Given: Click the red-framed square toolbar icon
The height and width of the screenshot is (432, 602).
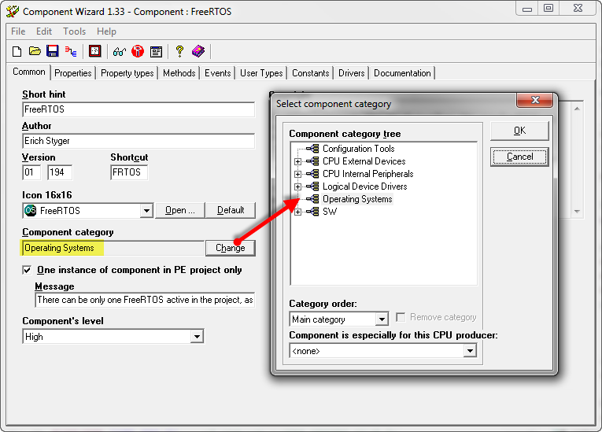Looking at the screenshot, I should click(94, 51).
